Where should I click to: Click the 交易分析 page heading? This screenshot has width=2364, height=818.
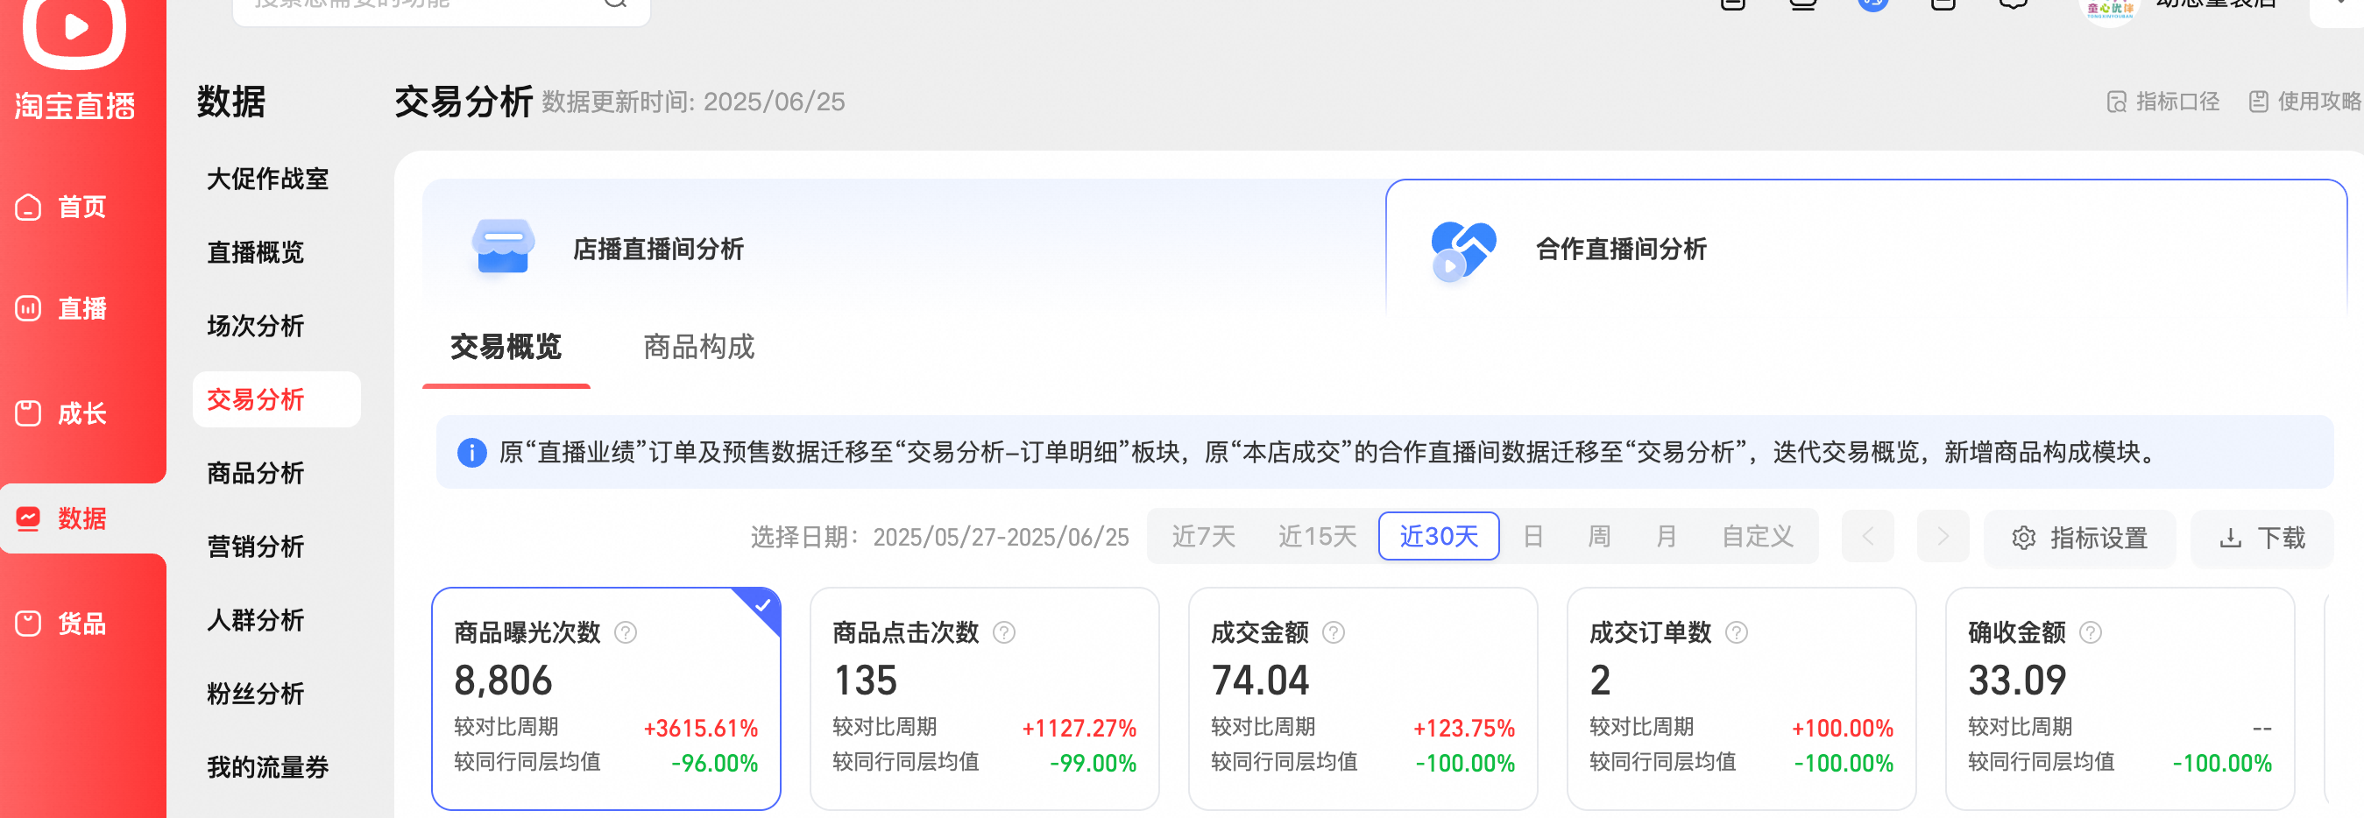[x=464, y=102]
